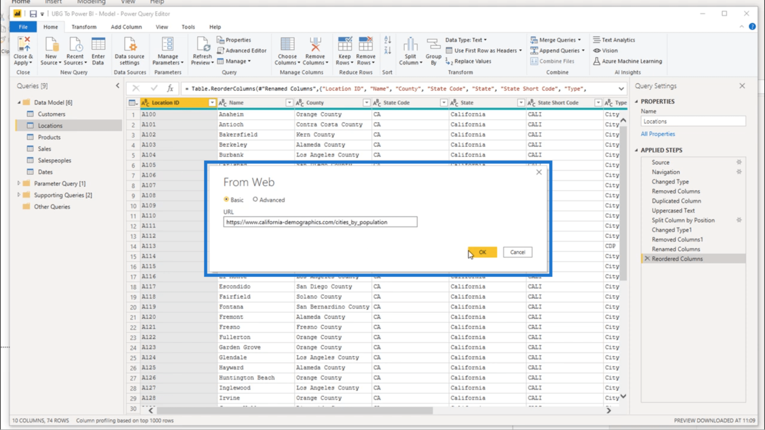Open the File tab
Screen dimensions: 765x430
23,27
